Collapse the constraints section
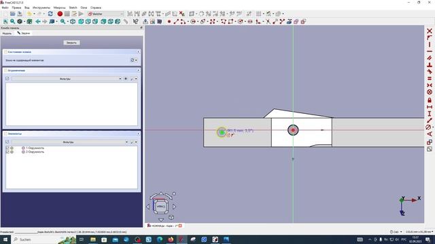The image size is (435, 244). pyautogui.click(x=138, y=70)
